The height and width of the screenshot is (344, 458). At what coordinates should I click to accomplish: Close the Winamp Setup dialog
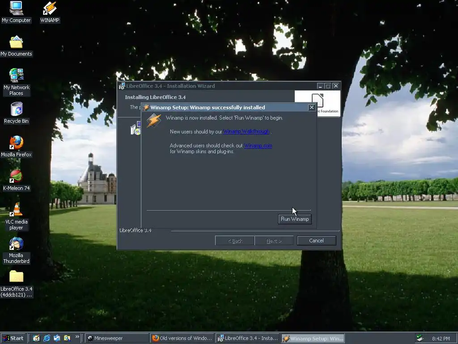point(312,107)
